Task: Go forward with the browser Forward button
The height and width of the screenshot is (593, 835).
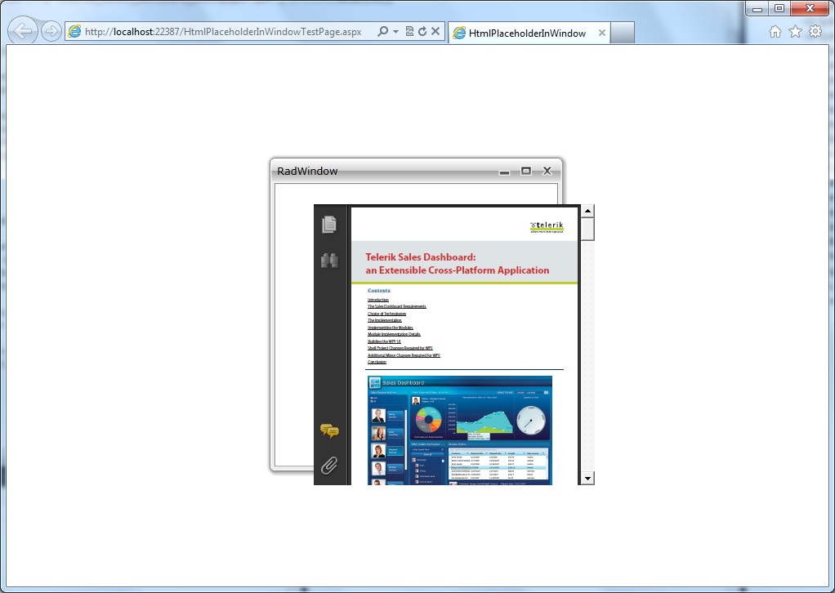Action: click(51, 31)
